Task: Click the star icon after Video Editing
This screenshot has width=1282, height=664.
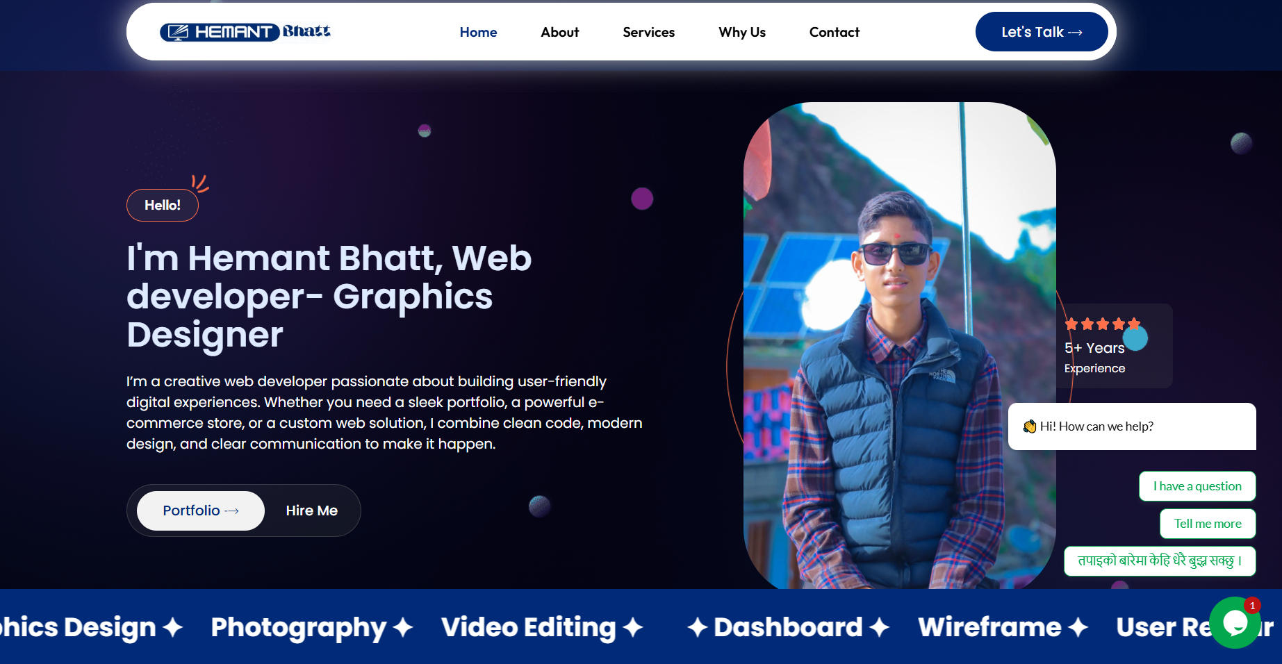Action: pos(632,628)
